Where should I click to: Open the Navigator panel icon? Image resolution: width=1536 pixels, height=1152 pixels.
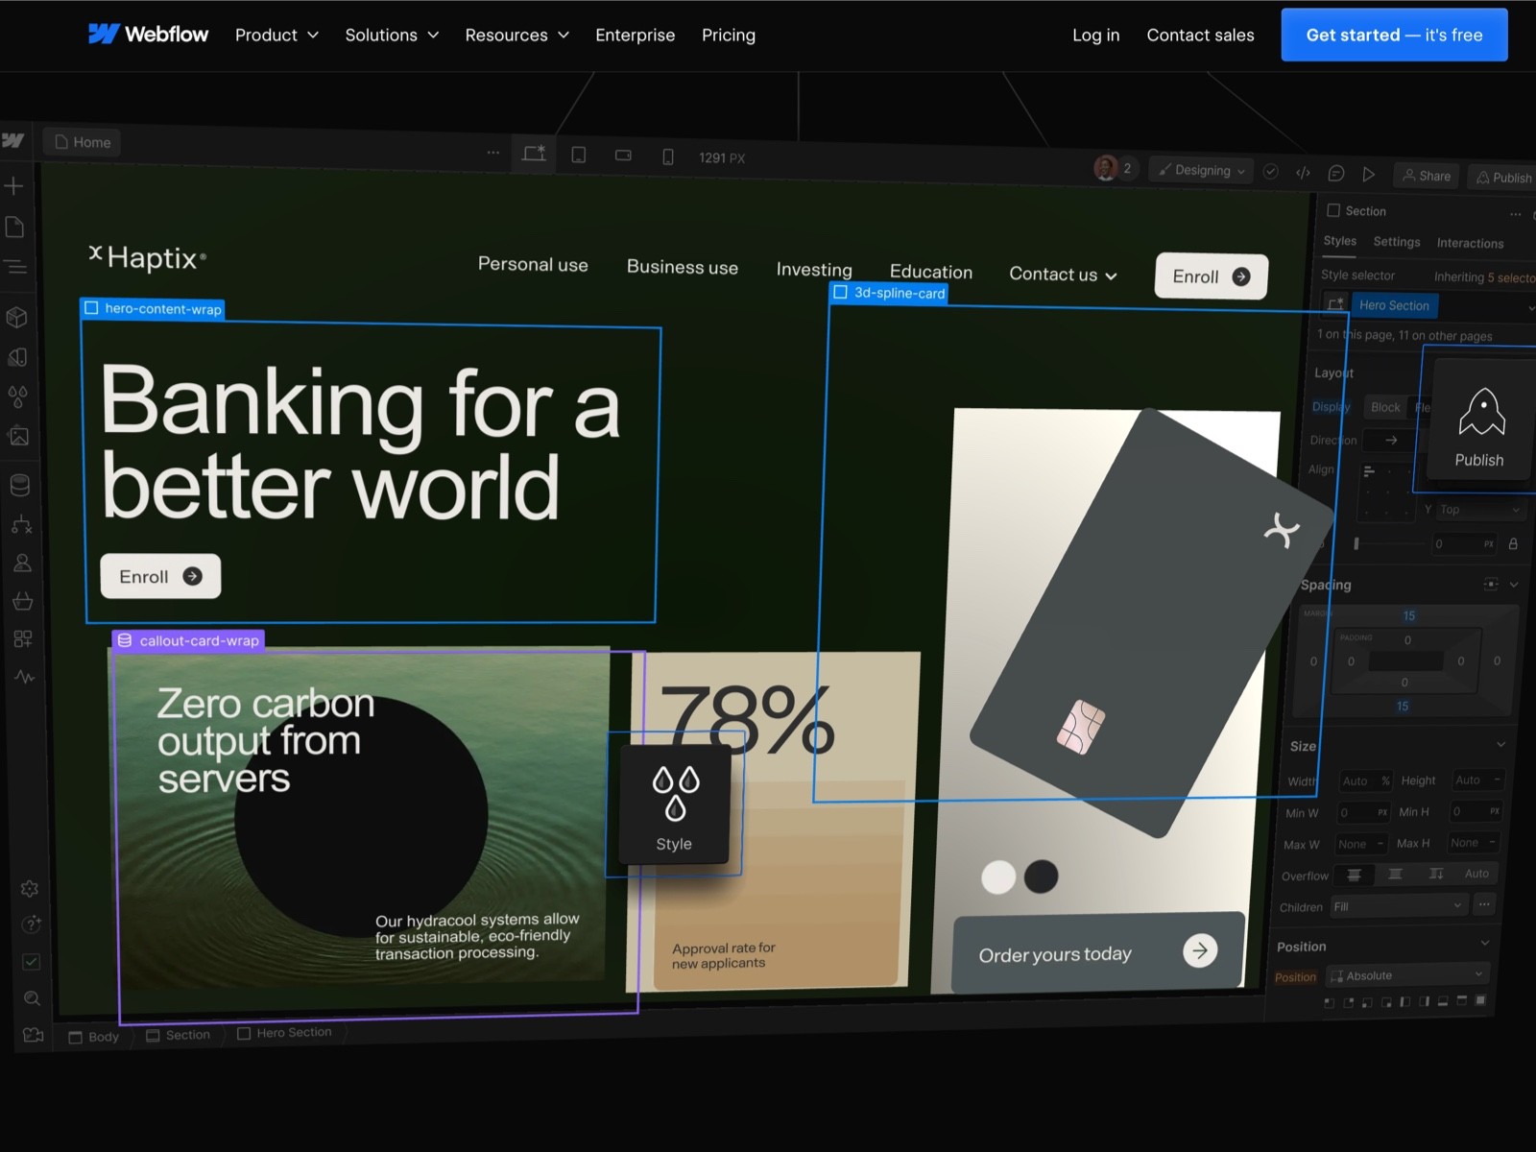click(x=16, y=267)
